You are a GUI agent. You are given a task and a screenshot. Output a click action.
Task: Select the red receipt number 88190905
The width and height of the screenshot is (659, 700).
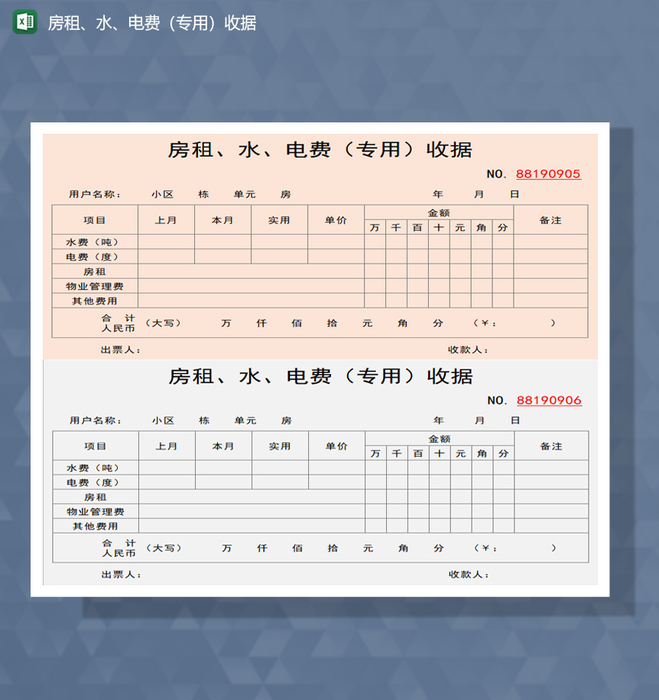pyautogui.click(x=548, y=174)
